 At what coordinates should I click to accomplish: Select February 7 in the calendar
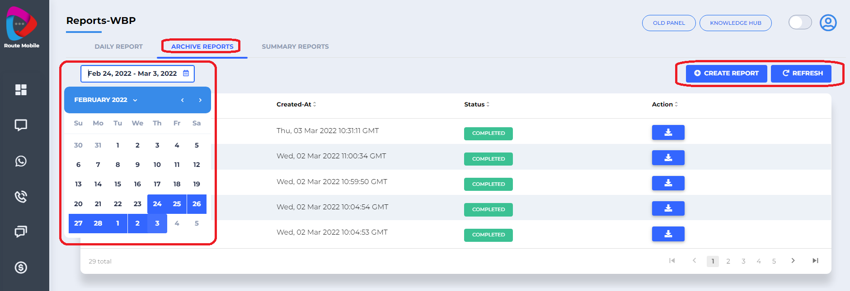click(98, 165)
